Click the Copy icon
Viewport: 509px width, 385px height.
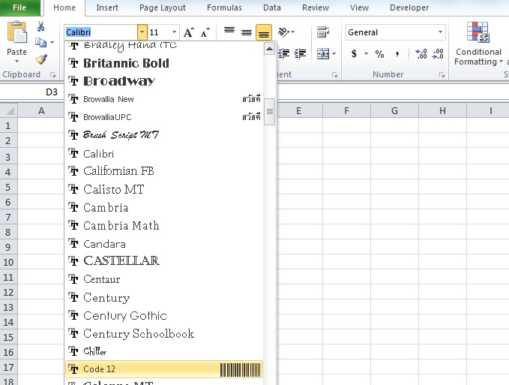coord(40,43)
